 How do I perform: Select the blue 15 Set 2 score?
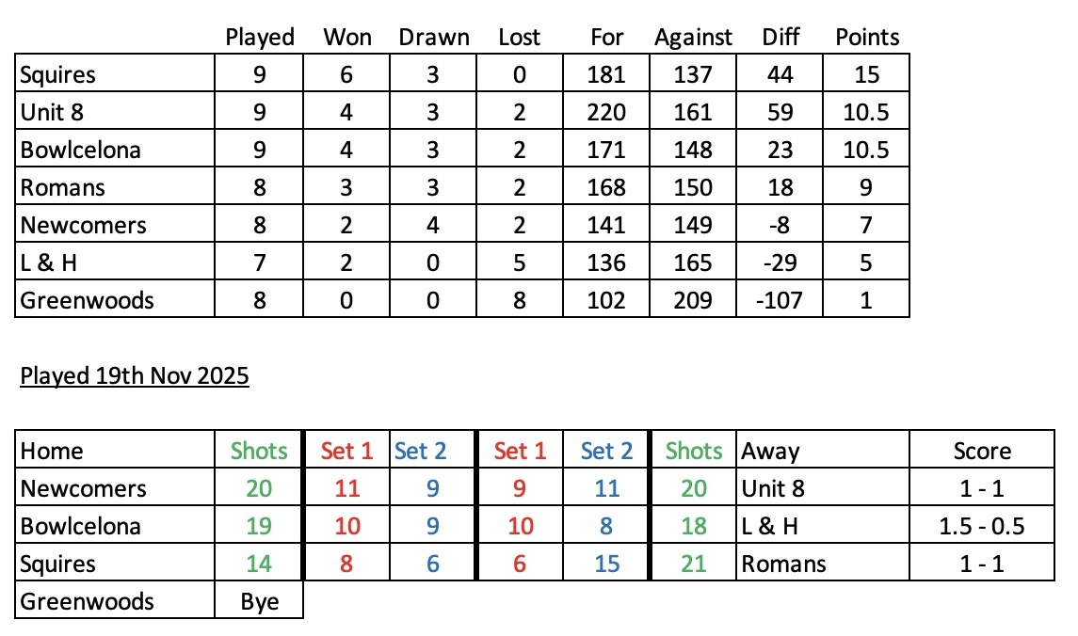tap(607, 564)
